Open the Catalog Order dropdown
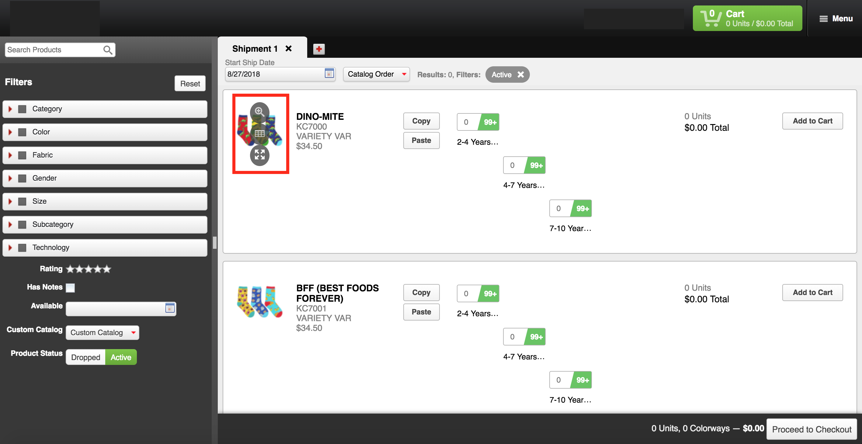 376,74
